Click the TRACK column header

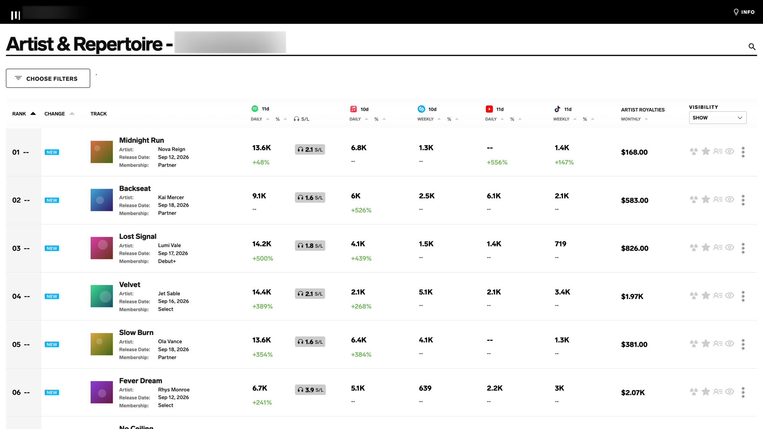99,114
